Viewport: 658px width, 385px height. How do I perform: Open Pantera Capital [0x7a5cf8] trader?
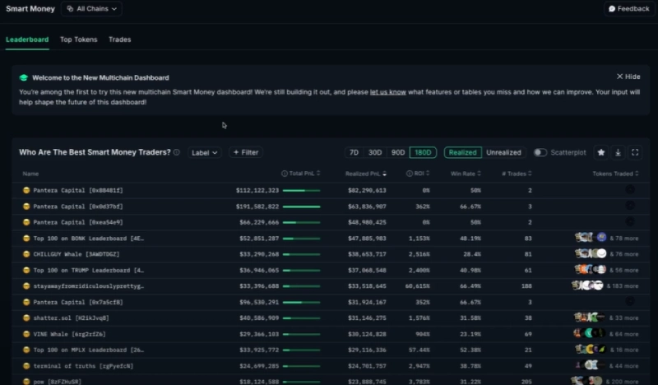78,302
